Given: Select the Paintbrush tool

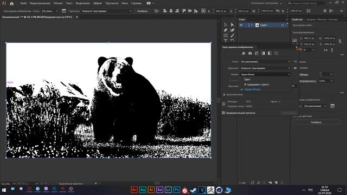Looking at the screenshot, I should click(232, 35).
